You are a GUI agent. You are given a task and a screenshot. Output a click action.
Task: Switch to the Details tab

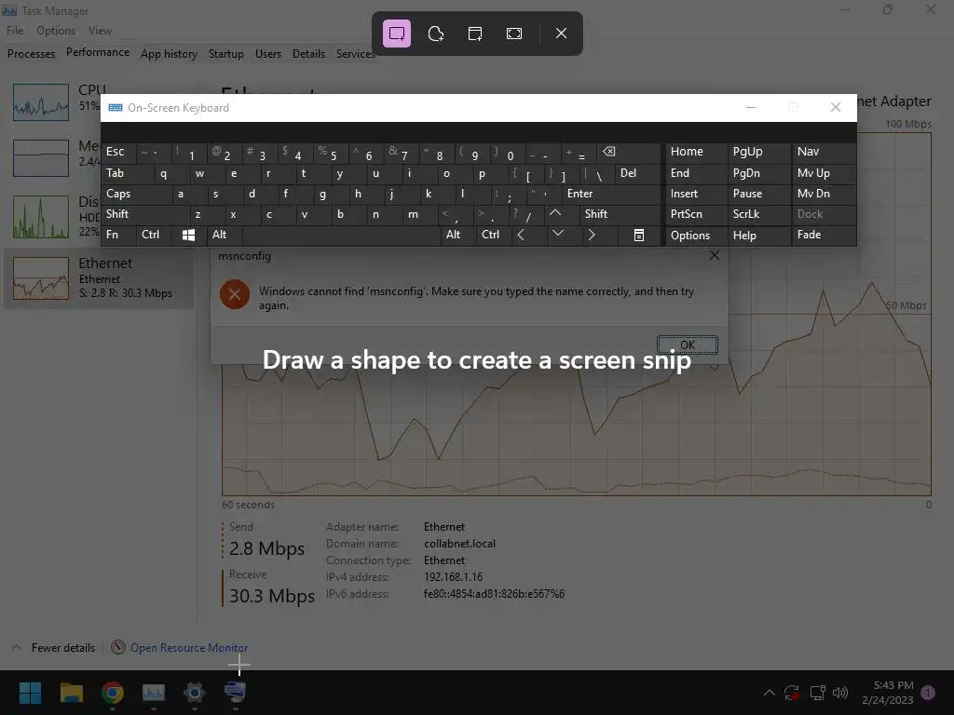coord(308,53)
